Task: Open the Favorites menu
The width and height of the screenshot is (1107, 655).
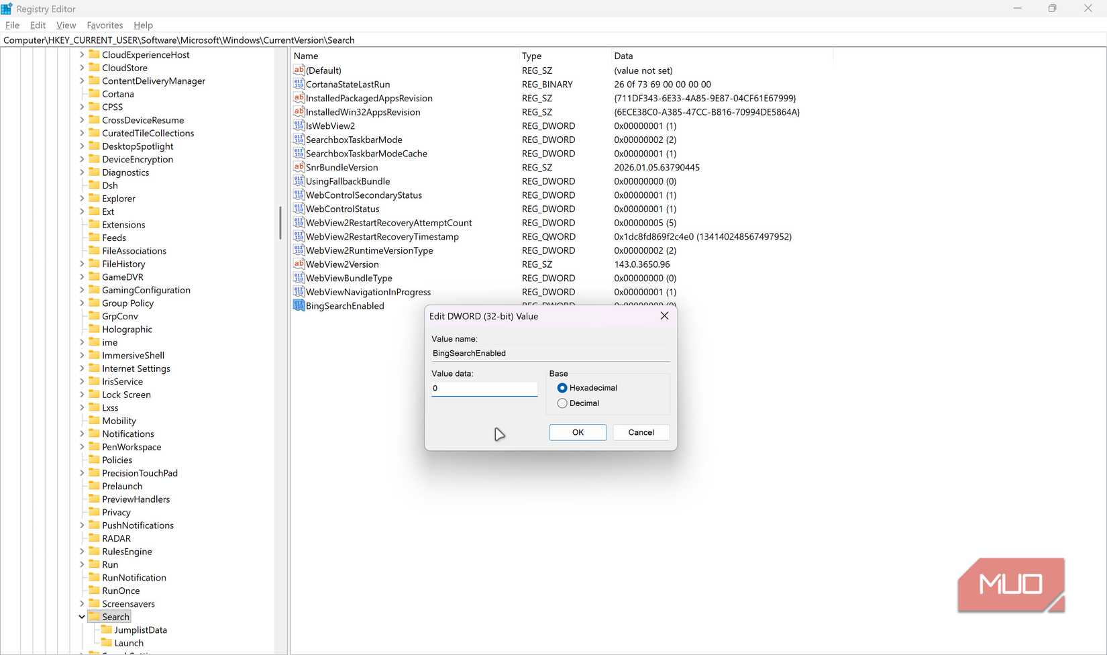Action: [105, 25]
